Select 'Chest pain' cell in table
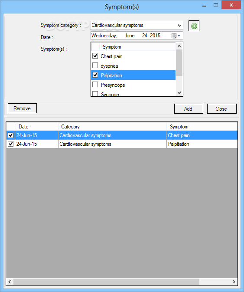This screenshot has width=244, height=292. 202,135
